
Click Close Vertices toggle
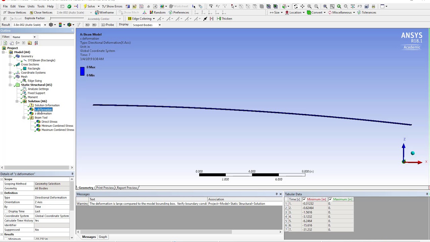point(41,12)
